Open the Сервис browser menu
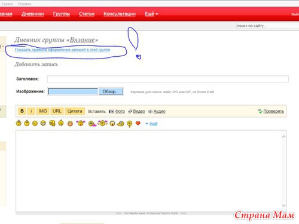The image size is (299, 224). coord(7,4)
